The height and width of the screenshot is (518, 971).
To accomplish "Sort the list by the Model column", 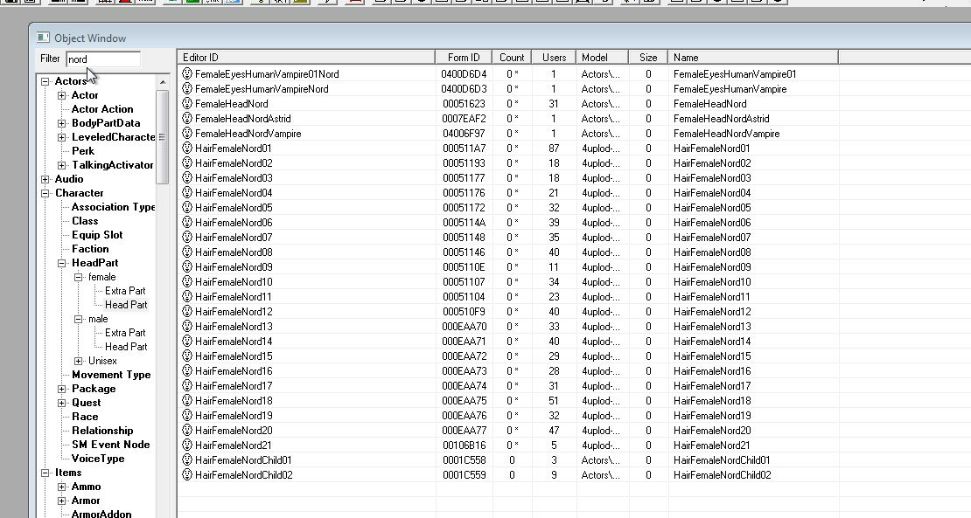I will 602,58.
